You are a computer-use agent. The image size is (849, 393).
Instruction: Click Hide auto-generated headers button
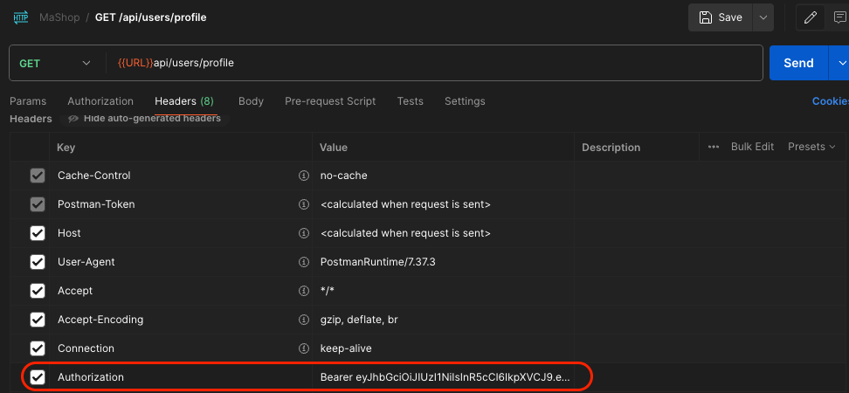tap(144, 118)
